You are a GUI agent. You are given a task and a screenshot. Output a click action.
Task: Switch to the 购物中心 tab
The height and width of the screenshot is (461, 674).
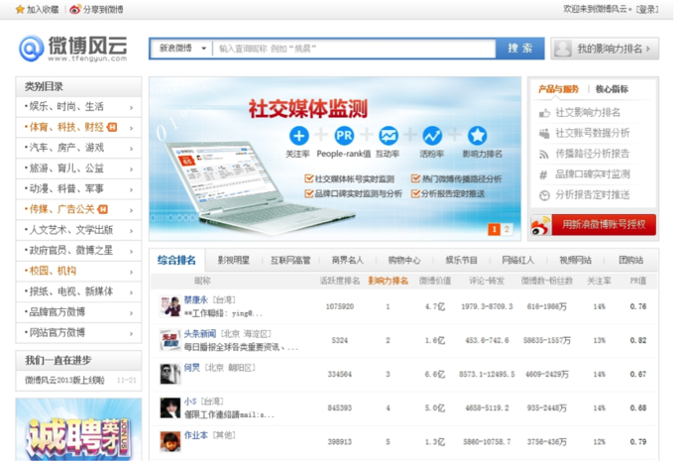click(404, 260)
